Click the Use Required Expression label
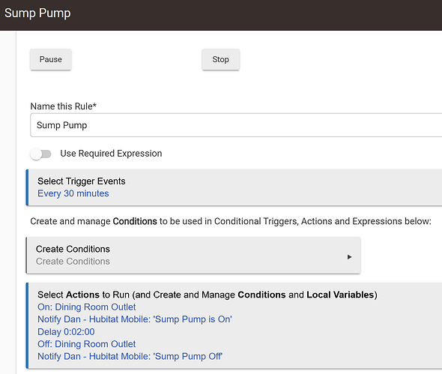The height and width of the screenshot is (374, 442). click(x=111, y=154)
